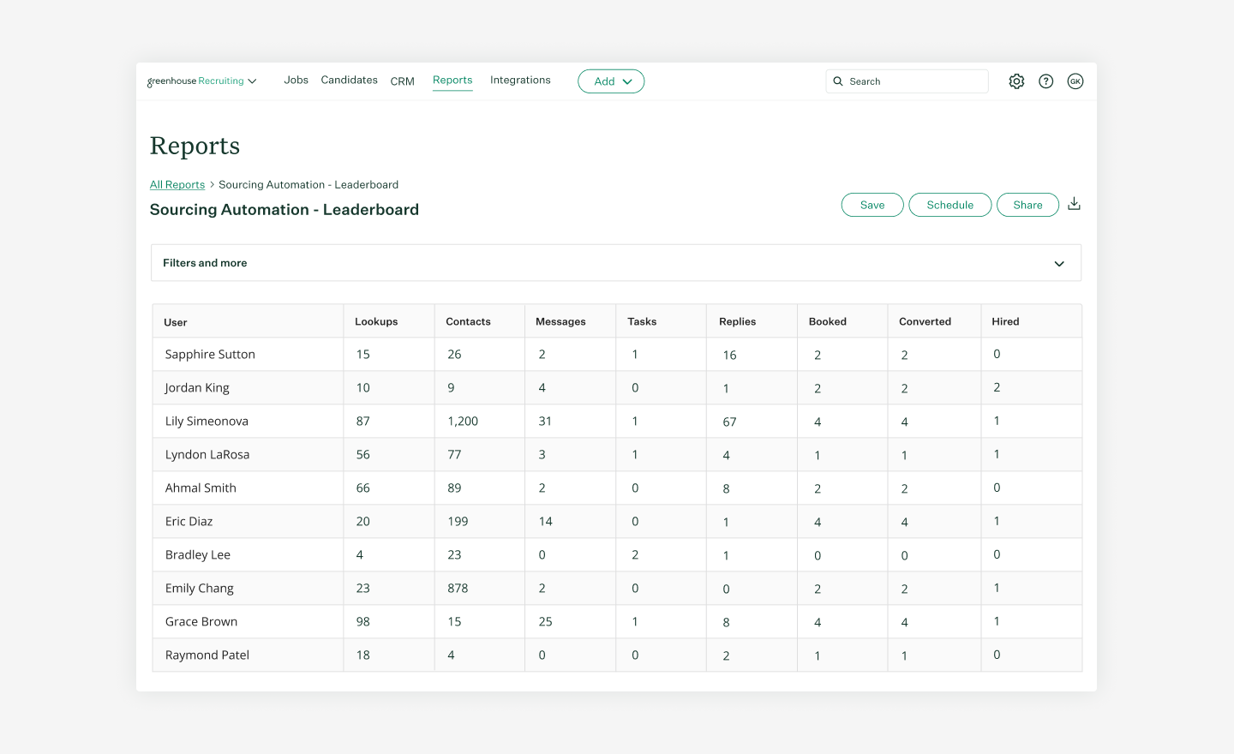Download the report via the export icon
This screenshot has height=754, width=1234.
point(1074,204)
